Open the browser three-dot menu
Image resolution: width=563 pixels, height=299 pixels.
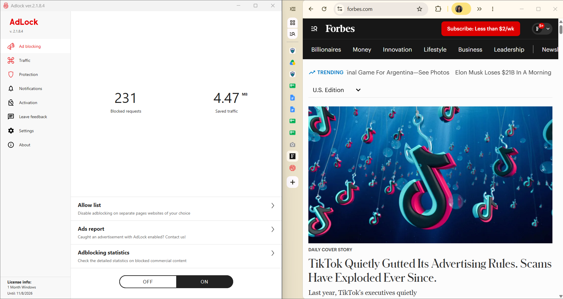[x=493, y=9]
